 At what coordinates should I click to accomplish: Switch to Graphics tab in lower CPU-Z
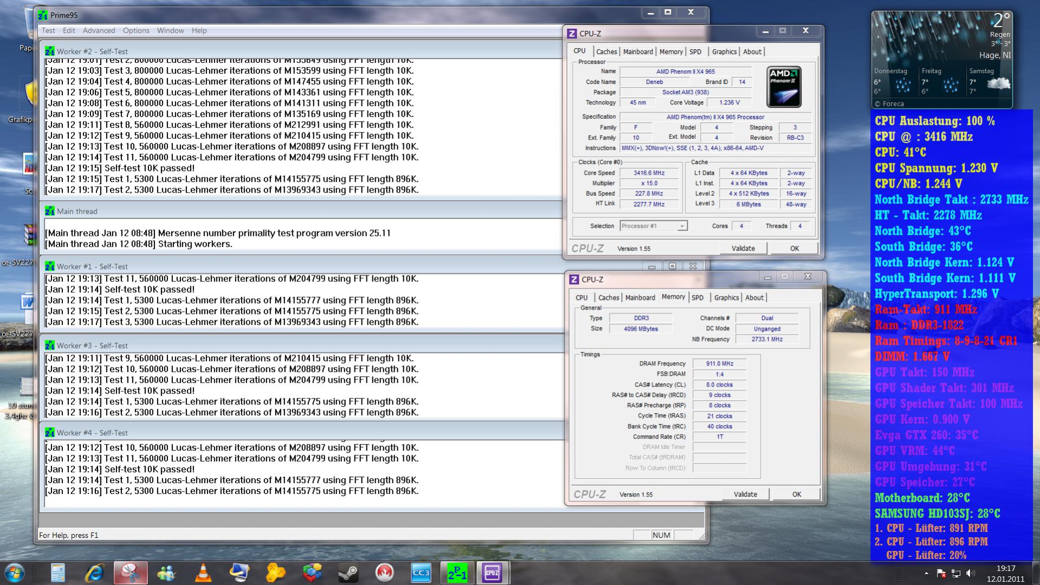pos(726,298)
